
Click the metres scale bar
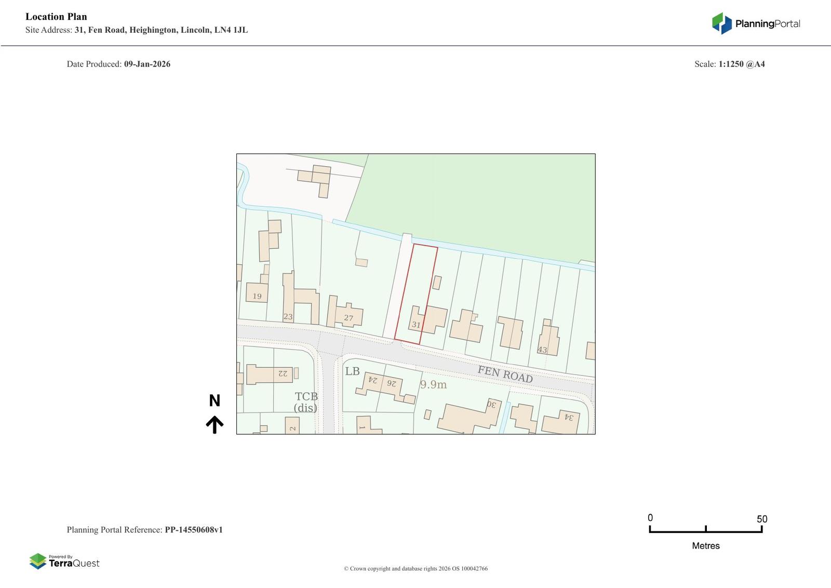click(x=705, y=529)
